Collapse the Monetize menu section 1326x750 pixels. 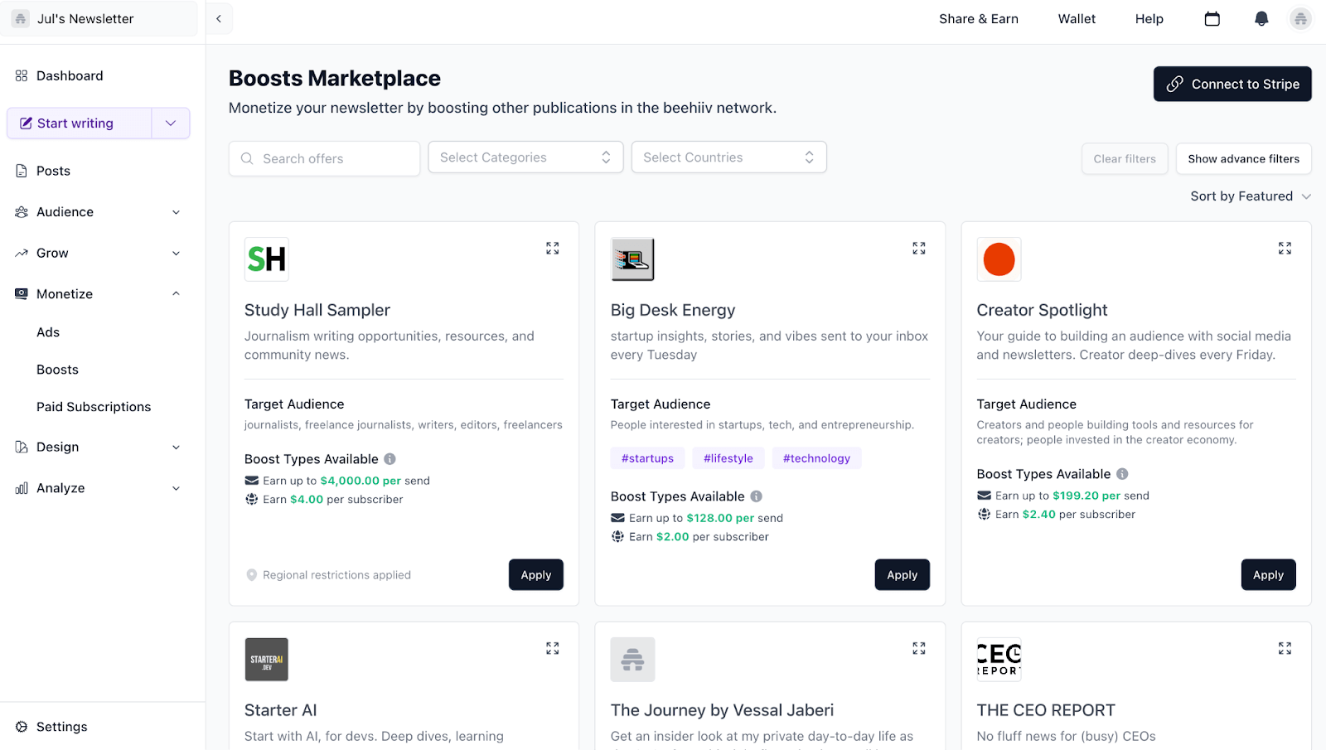pyautogui.click(x=176, y=294)
